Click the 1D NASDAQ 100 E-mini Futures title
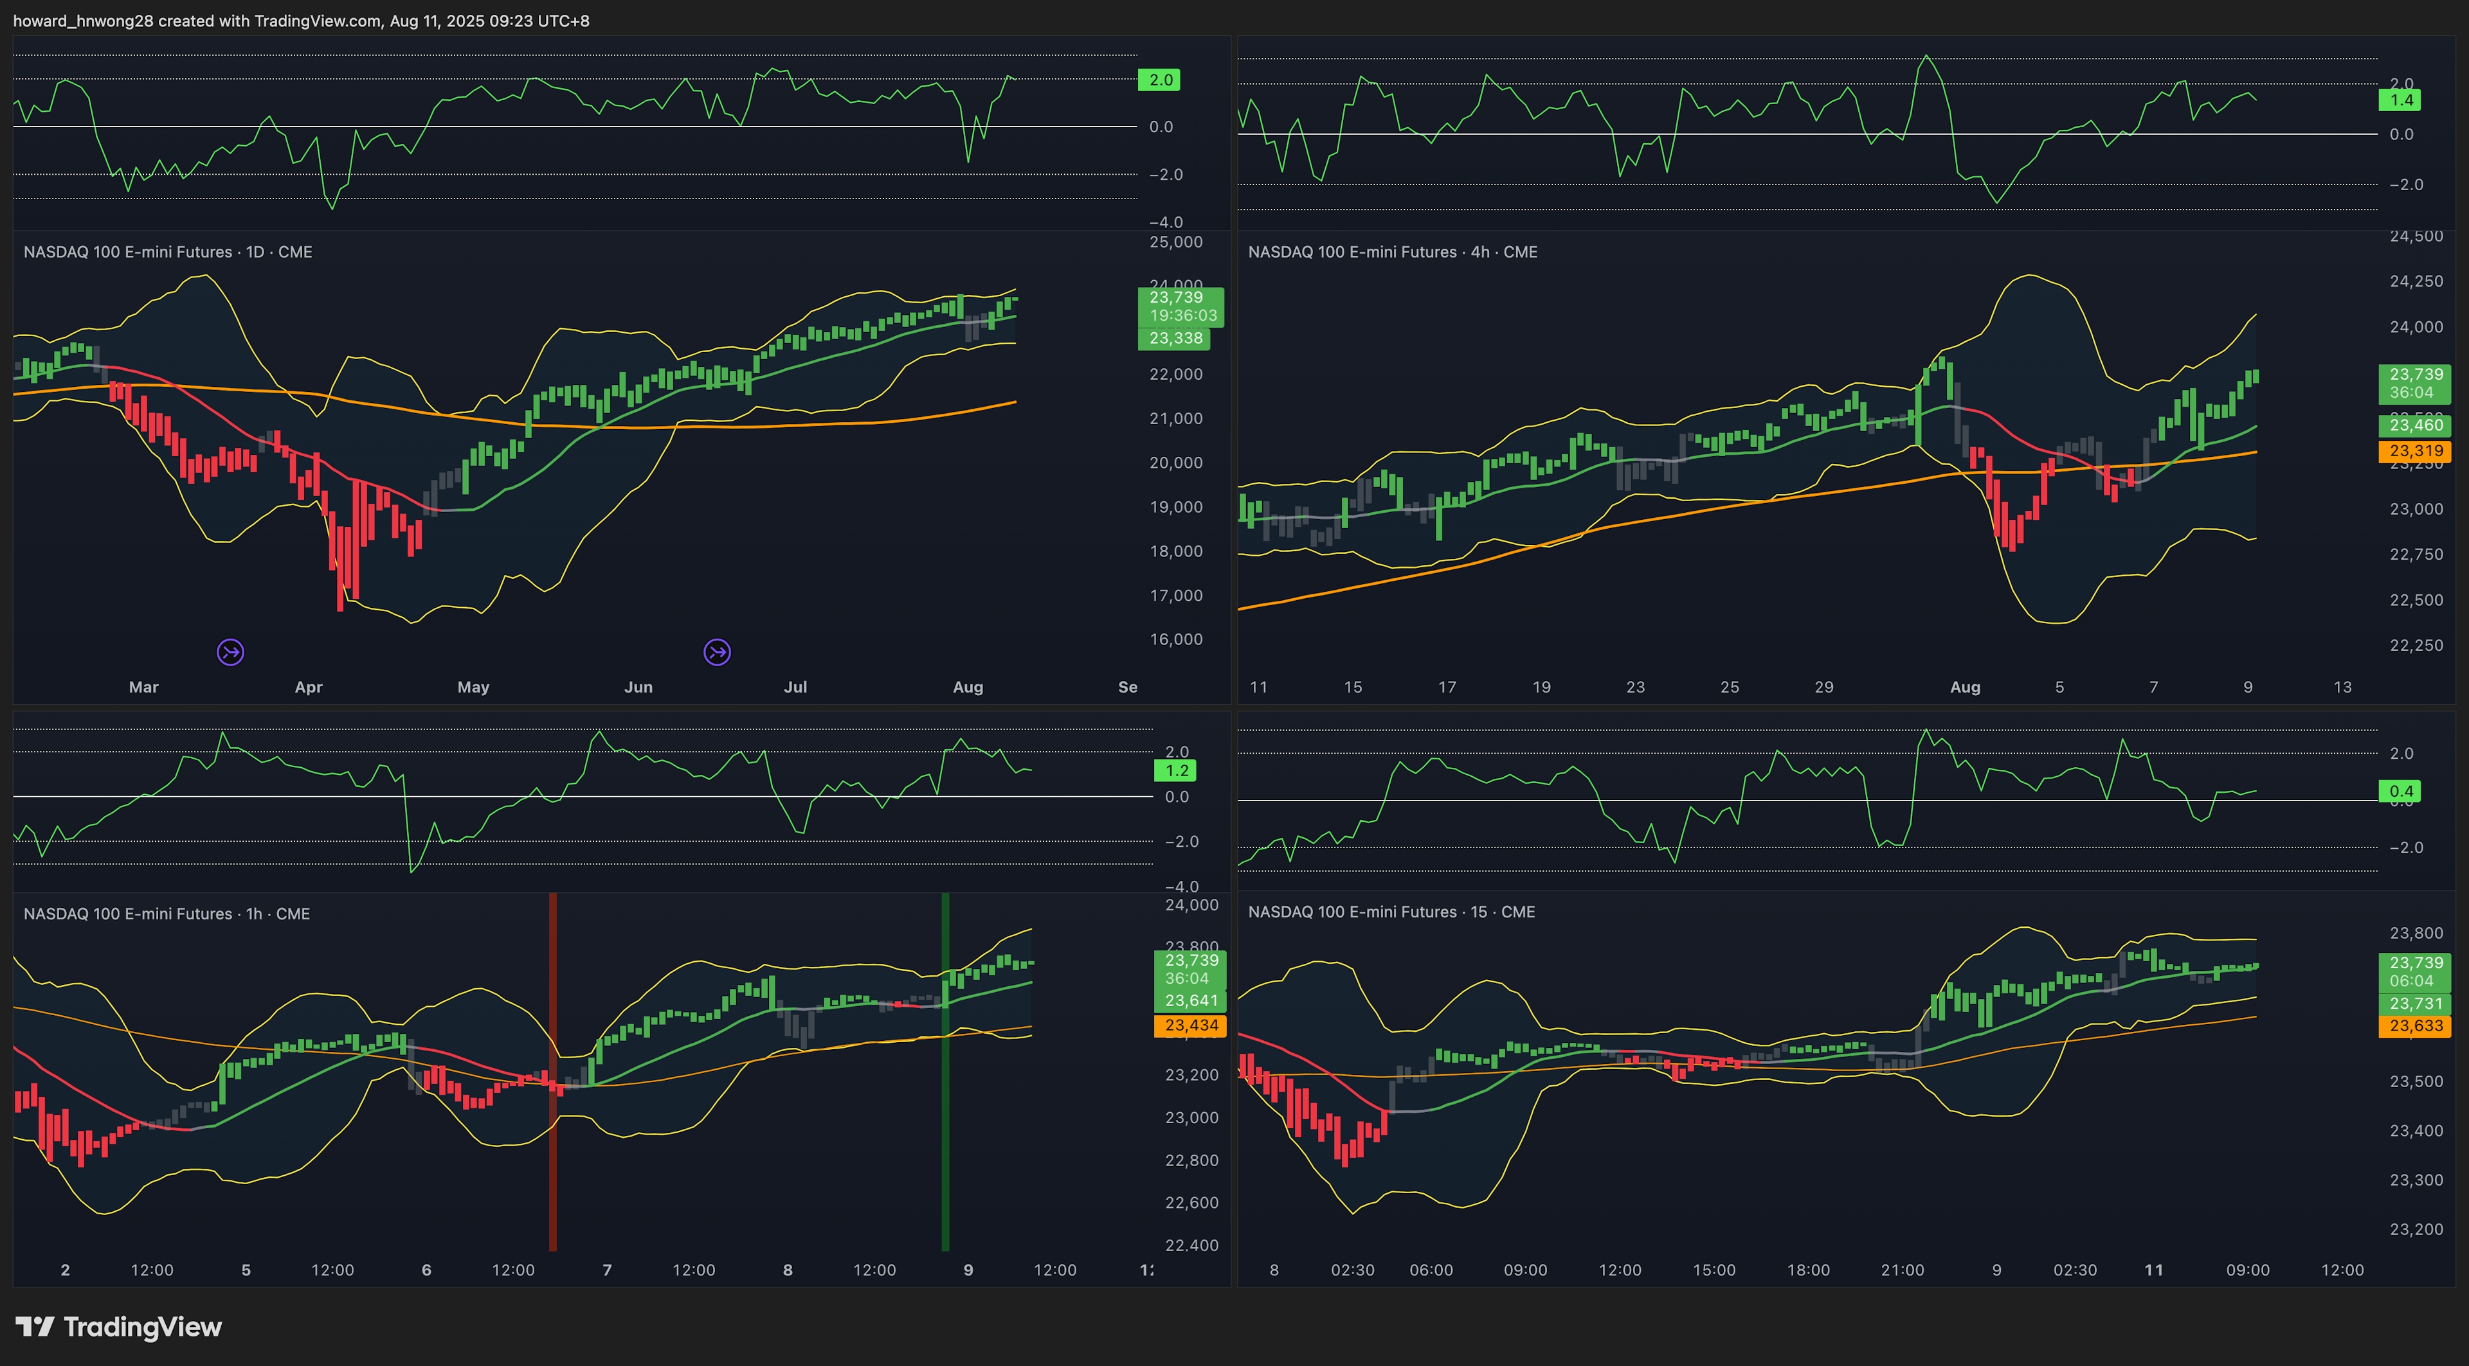Viewport: 2469px width, 1366px height. pos(168,252)
